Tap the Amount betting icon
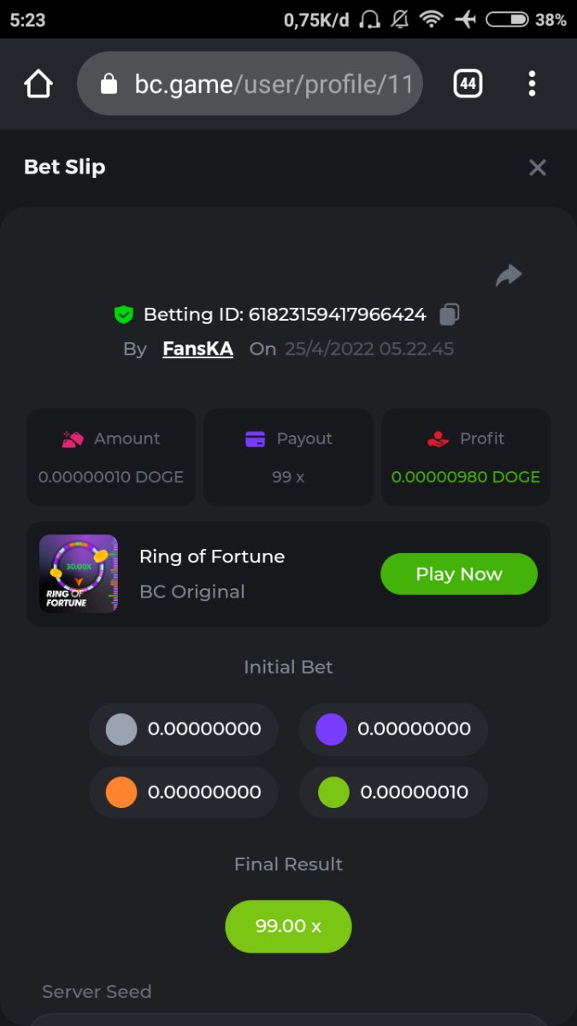Image resolution: width=577 pixels, height=1026 pixels. 73,439
